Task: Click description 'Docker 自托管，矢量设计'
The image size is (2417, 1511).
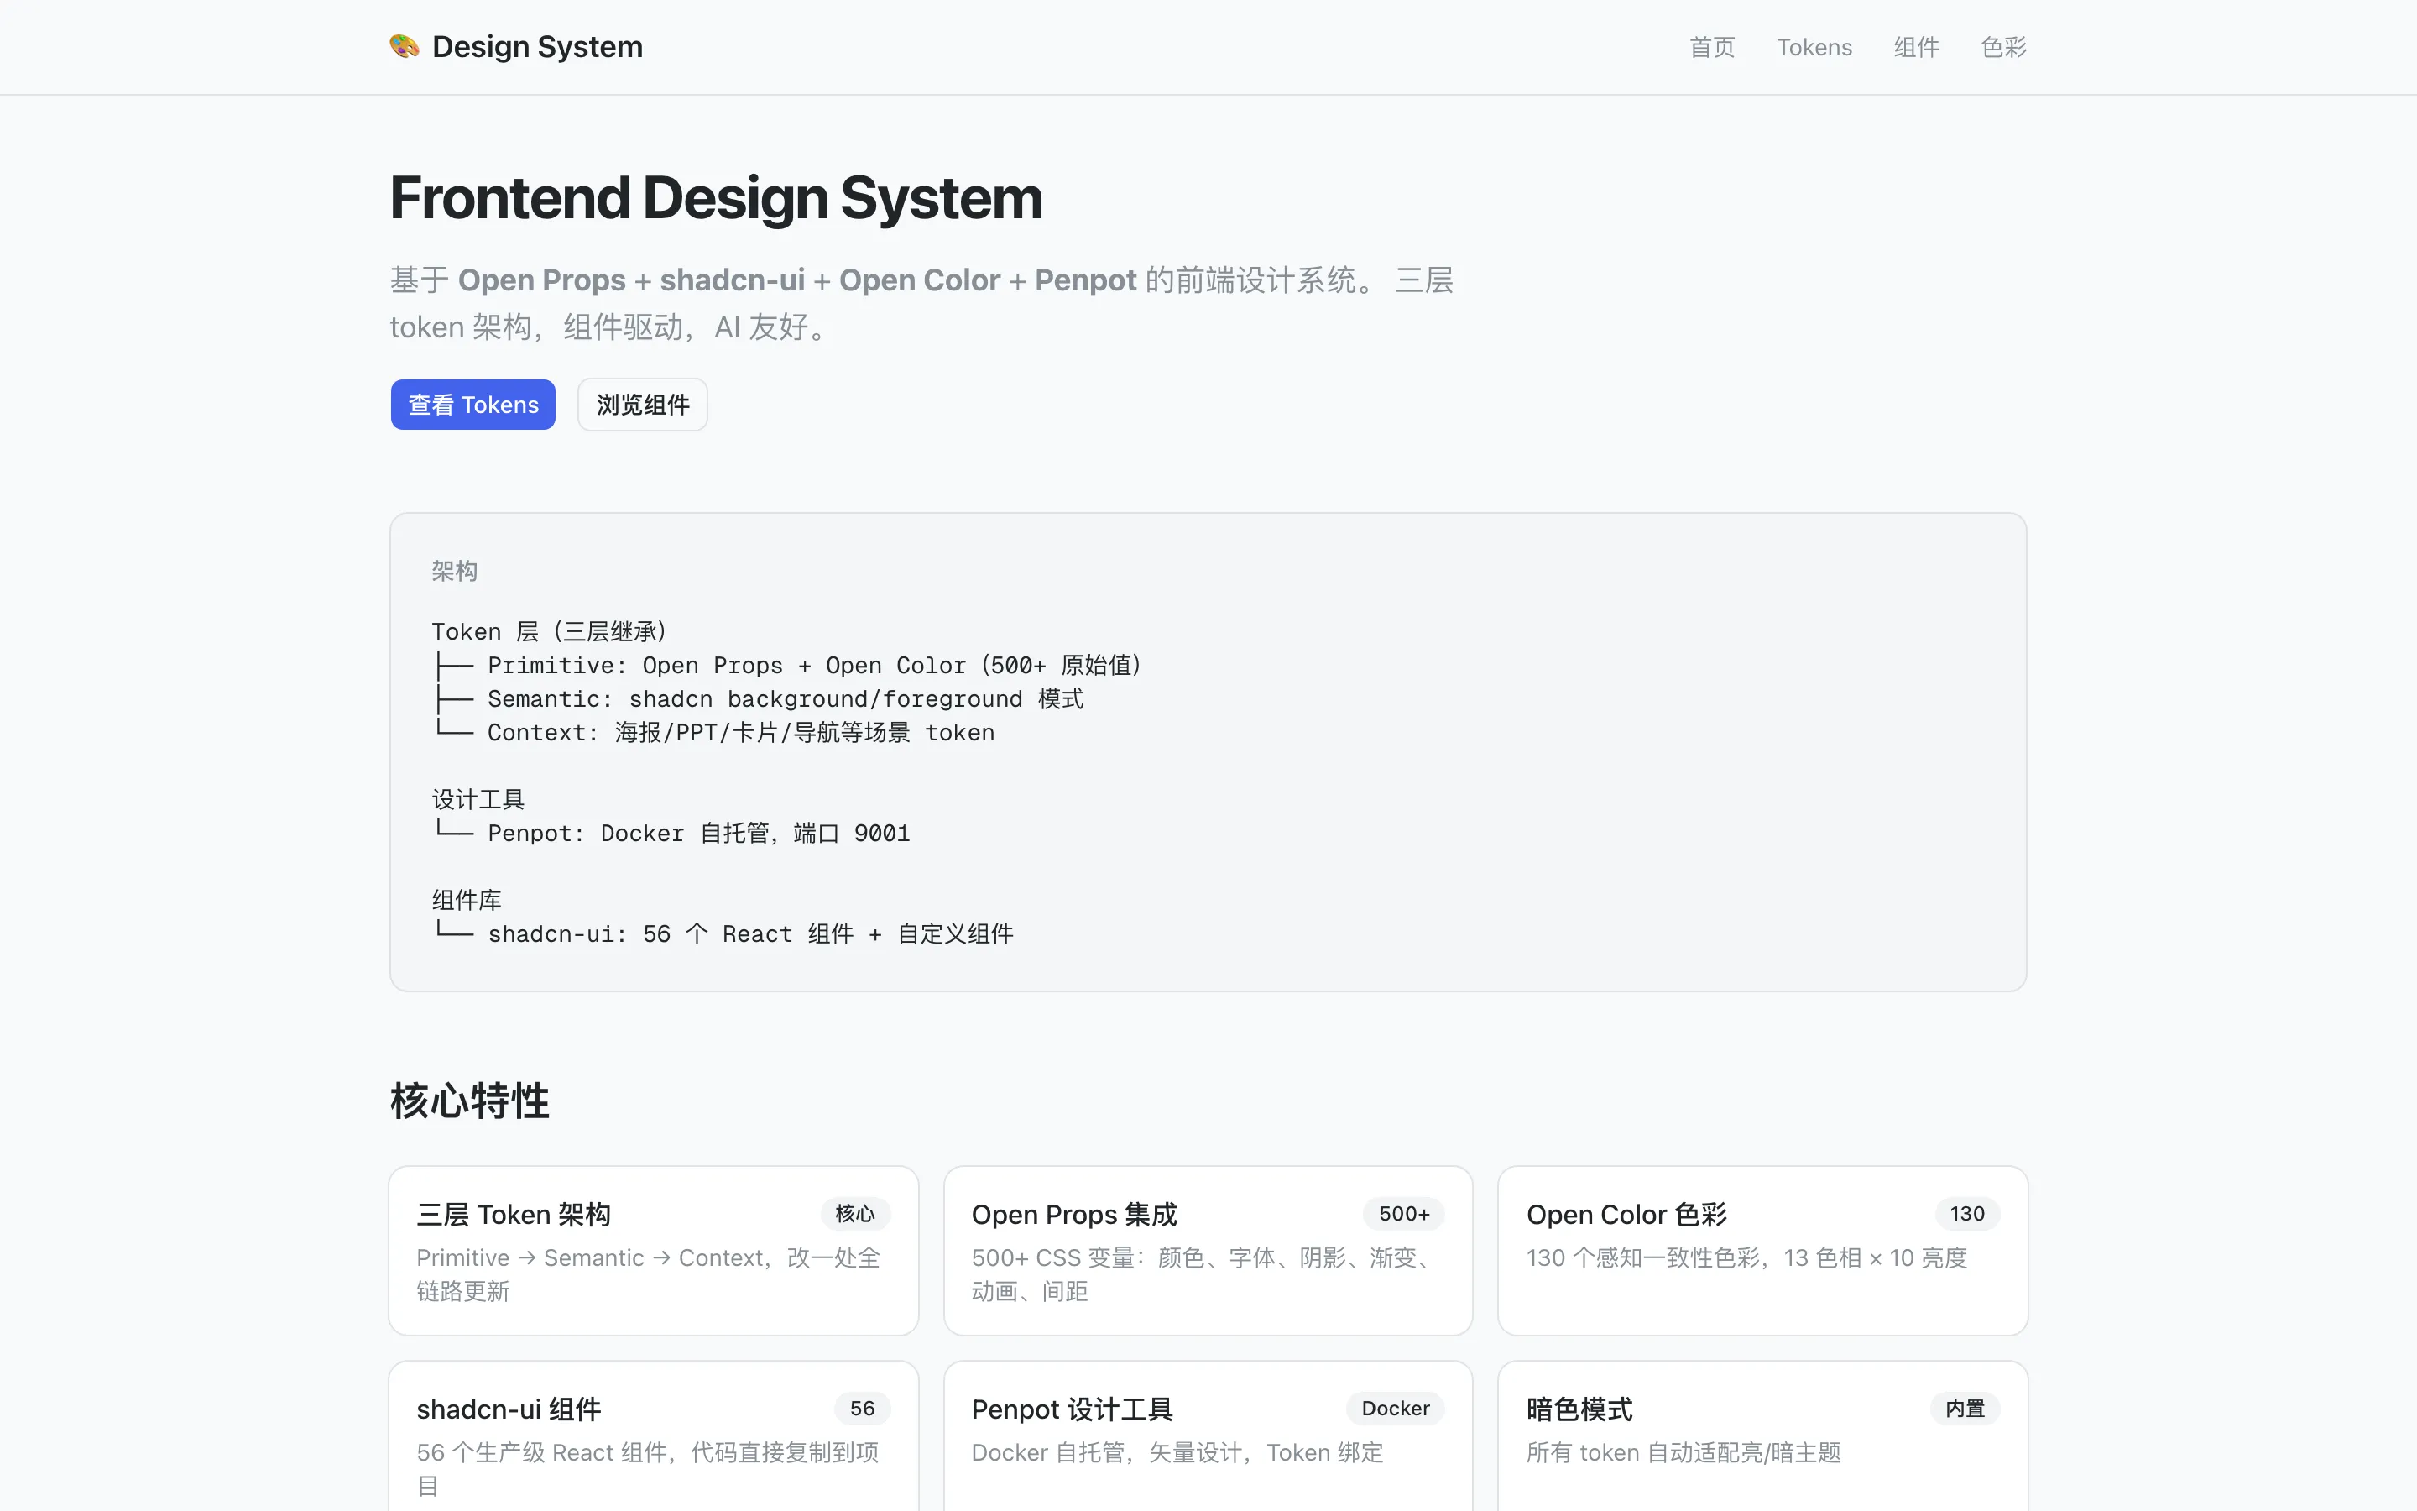Action: pyautogui.click(x=1177, y=1452)
